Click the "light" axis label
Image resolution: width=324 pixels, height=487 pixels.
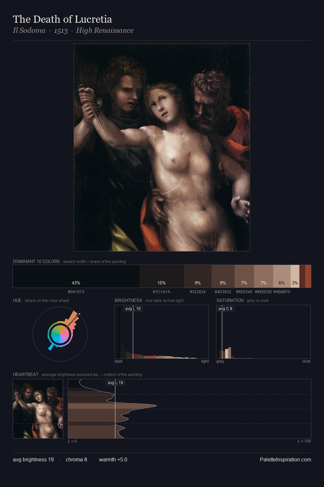(x=205, y=361)
